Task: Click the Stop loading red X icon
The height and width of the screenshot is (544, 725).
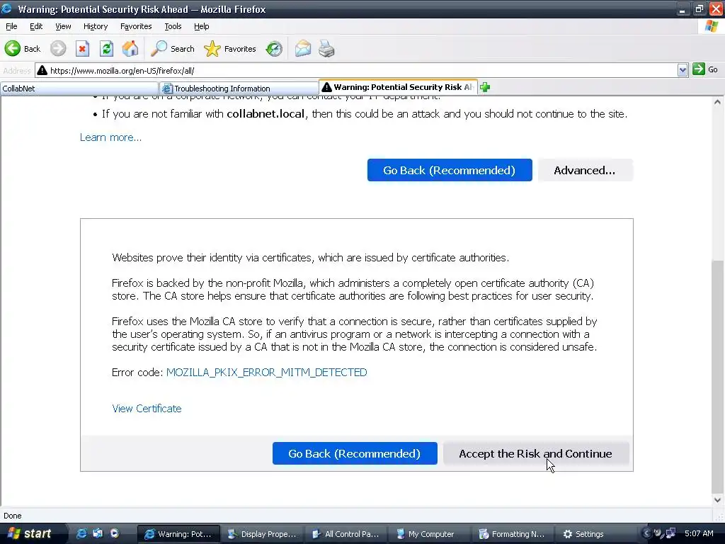Action: (x=82, y=49)
